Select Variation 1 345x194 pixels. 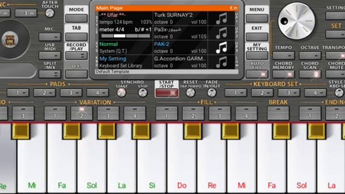55,113
